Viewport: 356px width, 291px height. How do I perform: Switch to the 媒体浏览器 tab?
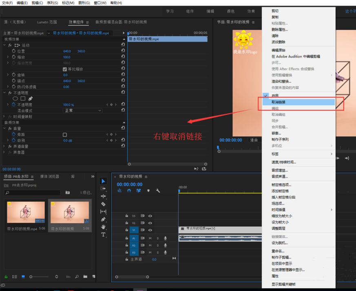click(x=49, y=177)
